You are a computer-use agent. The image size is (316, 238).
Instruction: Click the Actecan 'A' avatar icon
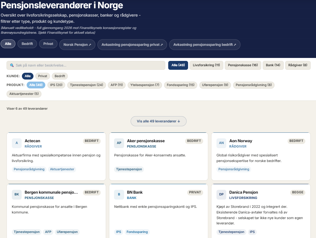17,143
